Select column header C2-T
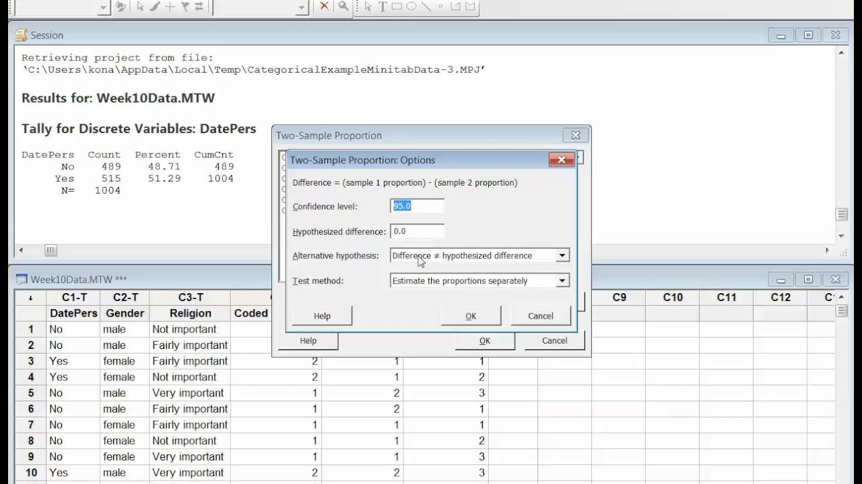The height and width of the screenshot is (484, 862). point(125,297)
